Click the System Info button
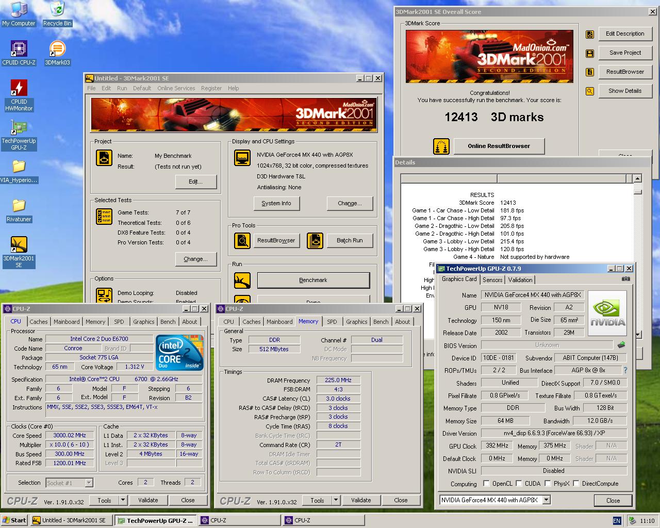This screenshot has height=528, width=660. point(276,204)
